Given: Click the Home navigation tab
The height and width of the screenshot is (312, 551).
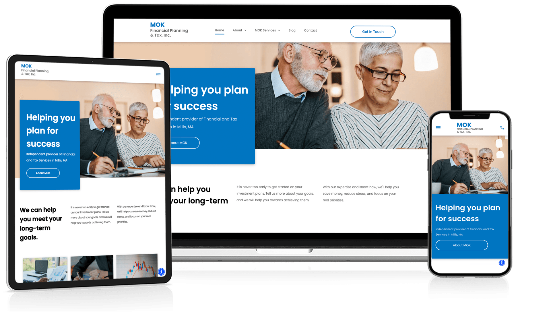Looking at the screenshot, I should (x=220, y=31).
